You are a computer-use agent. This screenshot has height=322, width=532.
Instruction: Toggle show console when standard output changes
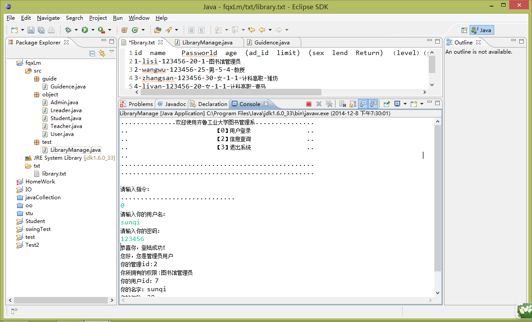[x=363, y=104]
